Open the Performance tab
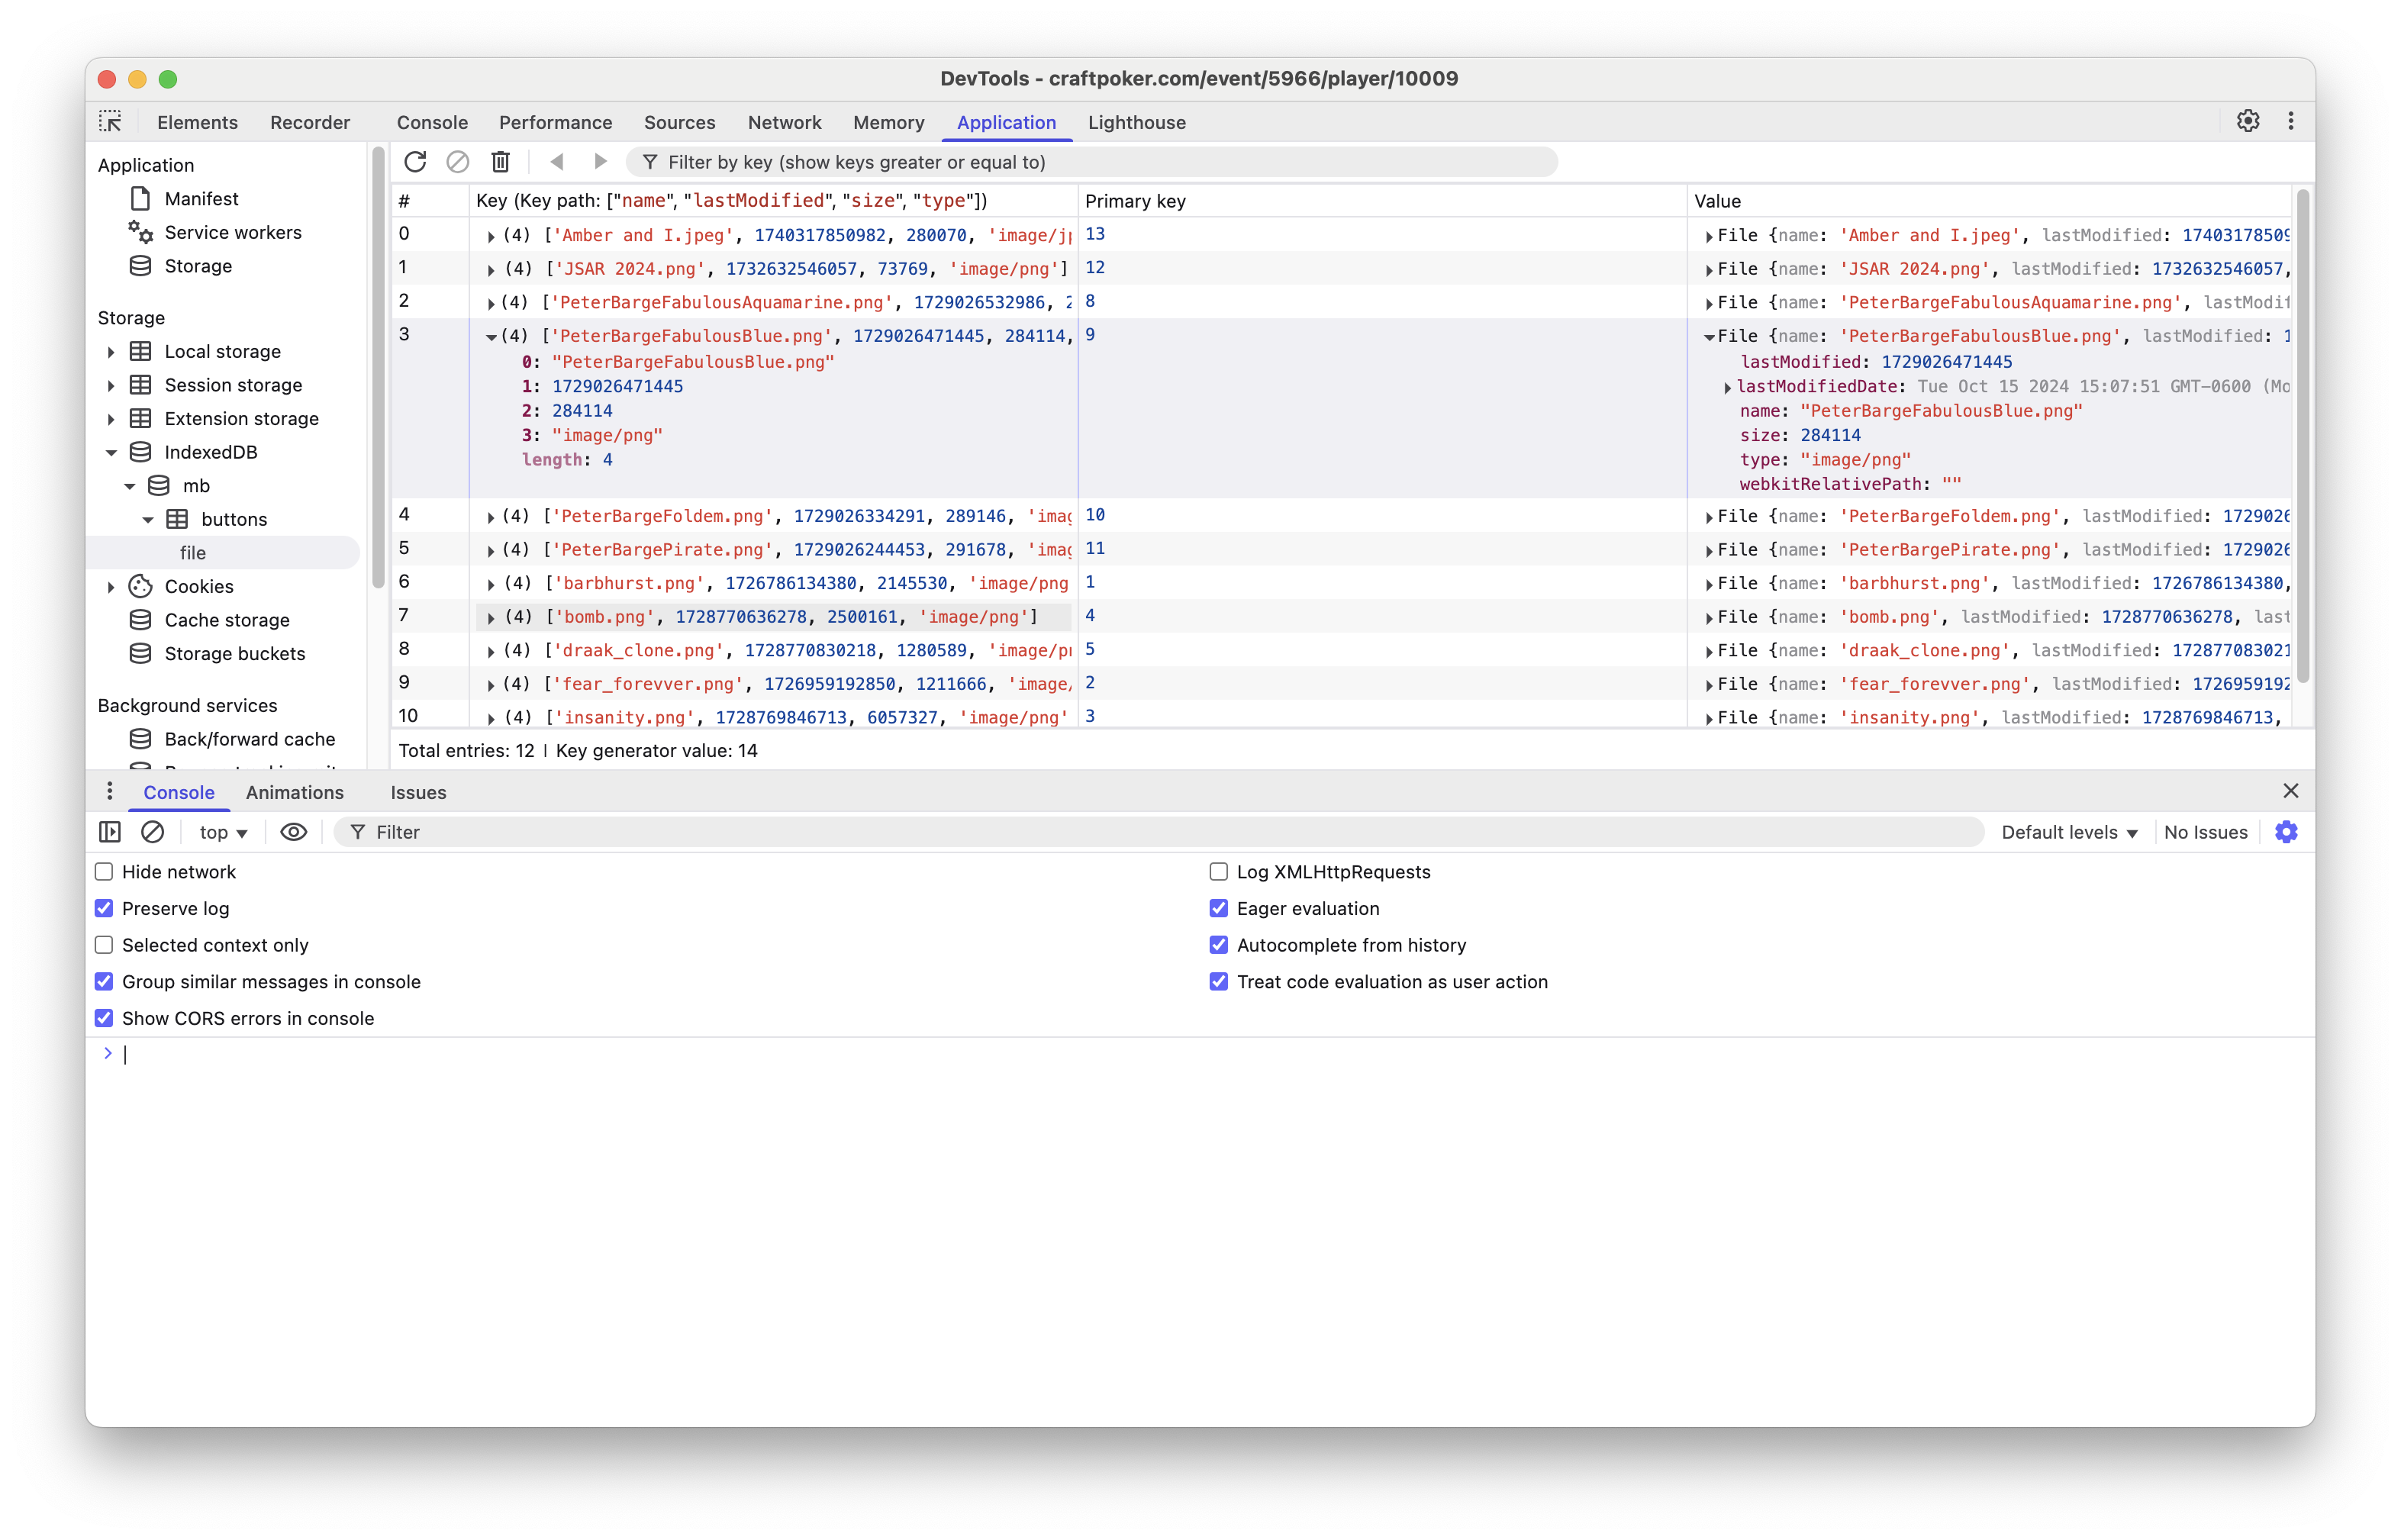Viewport: 2401px width, 1540px height. point(555,122)
